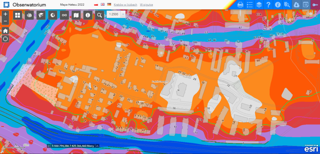Open the graduation cap education tool
The width and height of the screenshot is (320, 154).
click(x=41, y=15)
